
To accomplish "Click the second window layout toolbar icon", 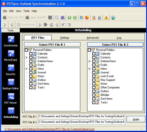I will pos(69,25).
